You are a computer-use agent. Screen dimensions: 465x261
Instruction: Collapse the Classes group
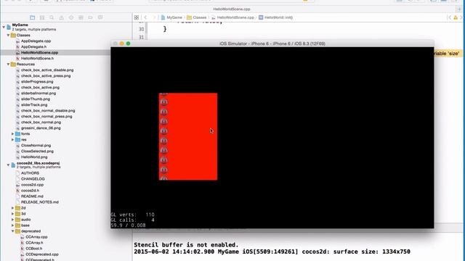[x=8, y=36]
